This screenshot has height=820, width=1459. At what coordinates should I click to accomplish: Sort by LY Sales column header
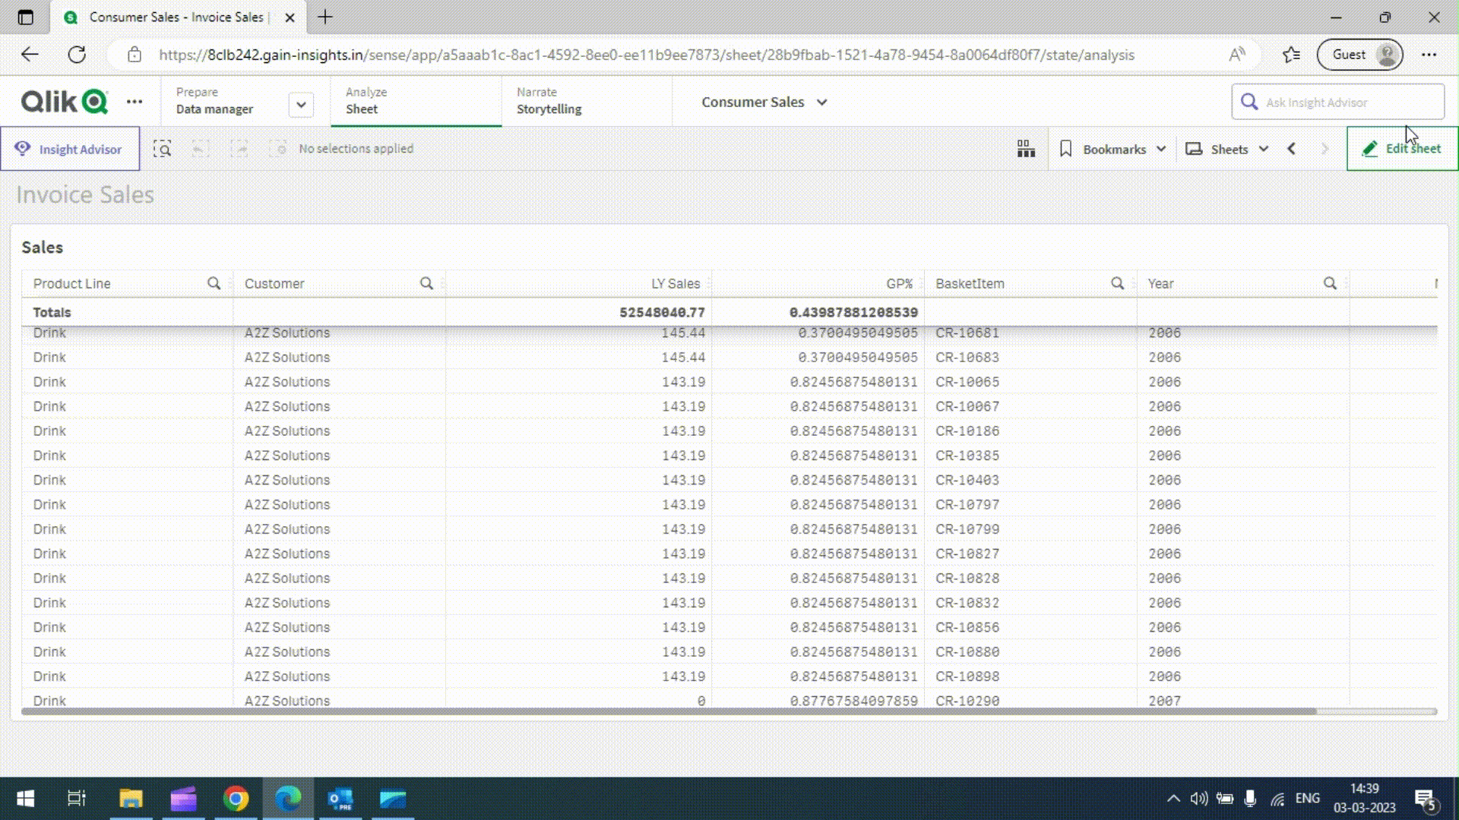(675, 283)
